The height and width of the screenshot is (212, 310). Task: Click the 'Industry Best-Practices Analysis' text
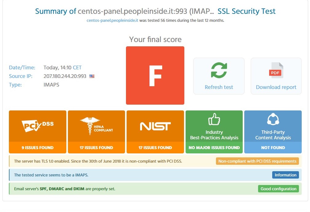tap(214, 135)
